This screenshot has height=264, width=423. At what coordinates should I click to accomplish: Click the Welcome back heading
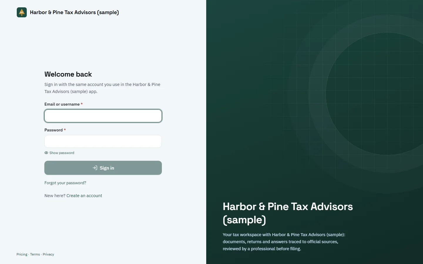pos(68,74)
